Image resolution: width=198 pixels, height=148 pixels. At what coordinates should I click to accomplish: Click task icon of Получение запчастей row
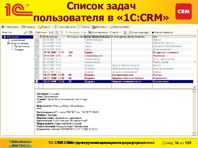point(37,52)
